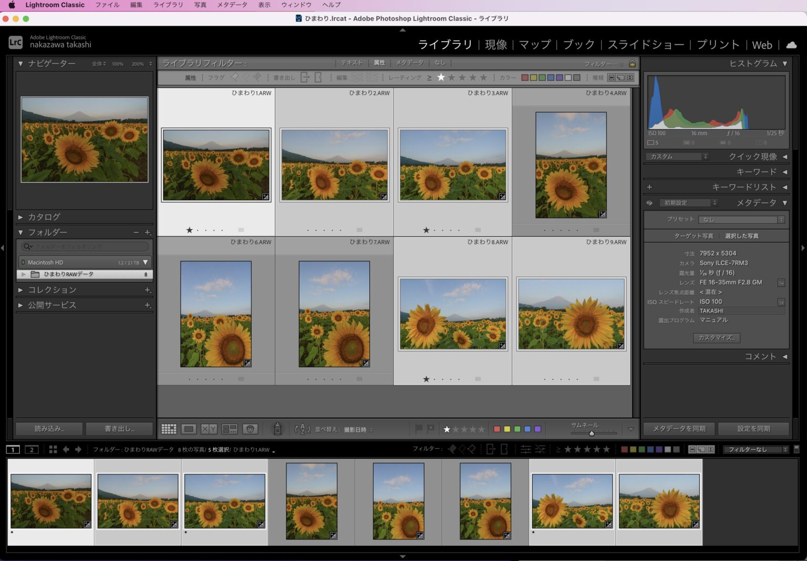Open People view face icon
Screen dimensions: 807x561
(250, 429)
